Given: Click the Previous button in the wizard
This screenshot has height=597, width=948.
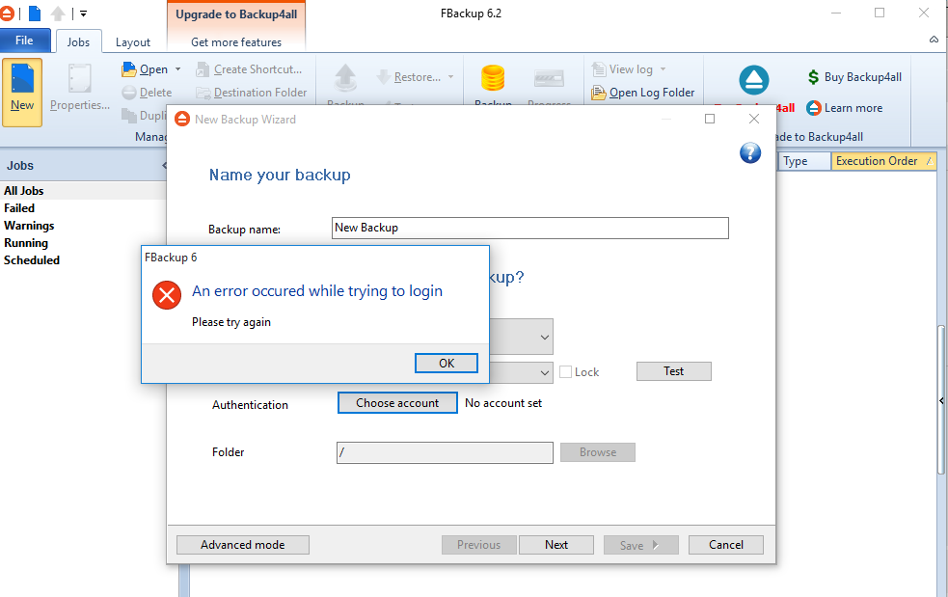Looking at the screenshot, I should [479, 545].
